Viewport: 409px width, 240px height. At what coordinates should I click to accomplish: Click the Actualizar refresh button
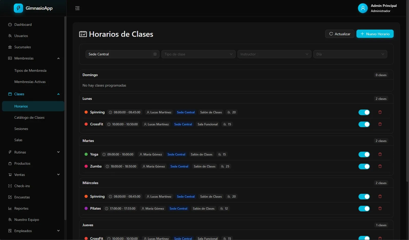(340, 34)
